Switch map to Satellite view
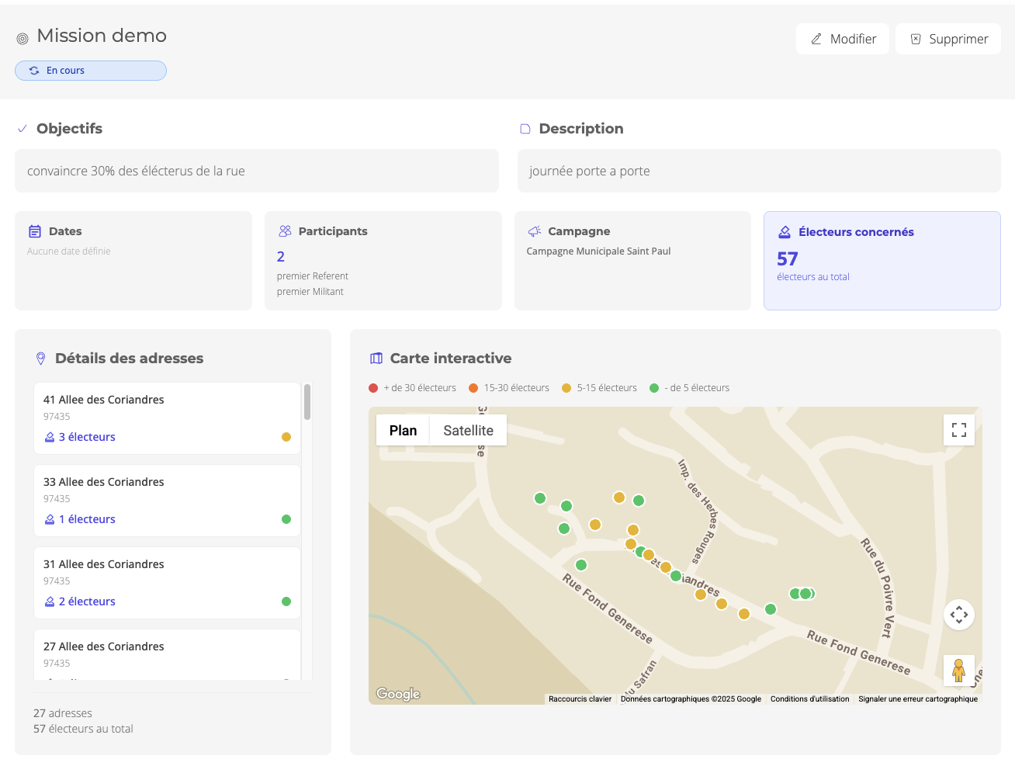This screenshot has width=1015, height=766. pyautogui.click(x=468, y=431)
